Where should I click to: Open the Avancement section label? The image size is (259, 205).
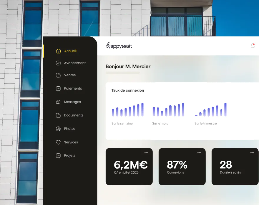click(x=75, y=63)
